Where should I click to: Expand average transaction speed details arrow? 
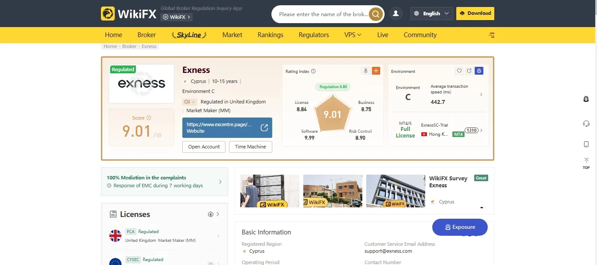pos(481,94)
